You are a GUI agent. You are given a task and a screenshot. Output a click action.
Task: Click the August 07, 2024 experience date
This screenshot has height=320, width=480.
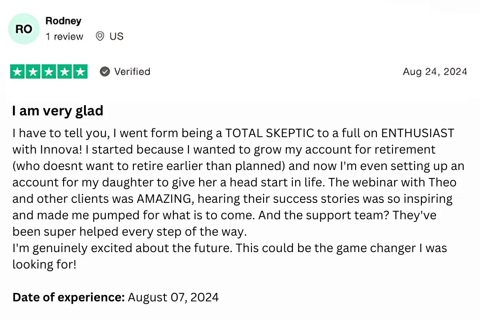(173, 297)
